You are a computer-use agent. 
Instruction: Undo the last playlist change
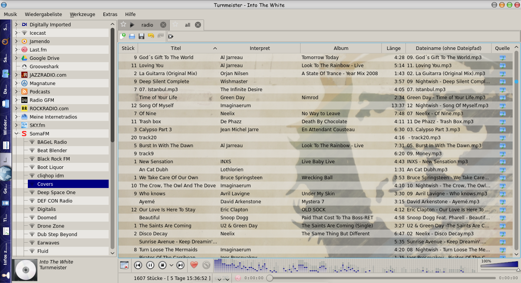151,36
